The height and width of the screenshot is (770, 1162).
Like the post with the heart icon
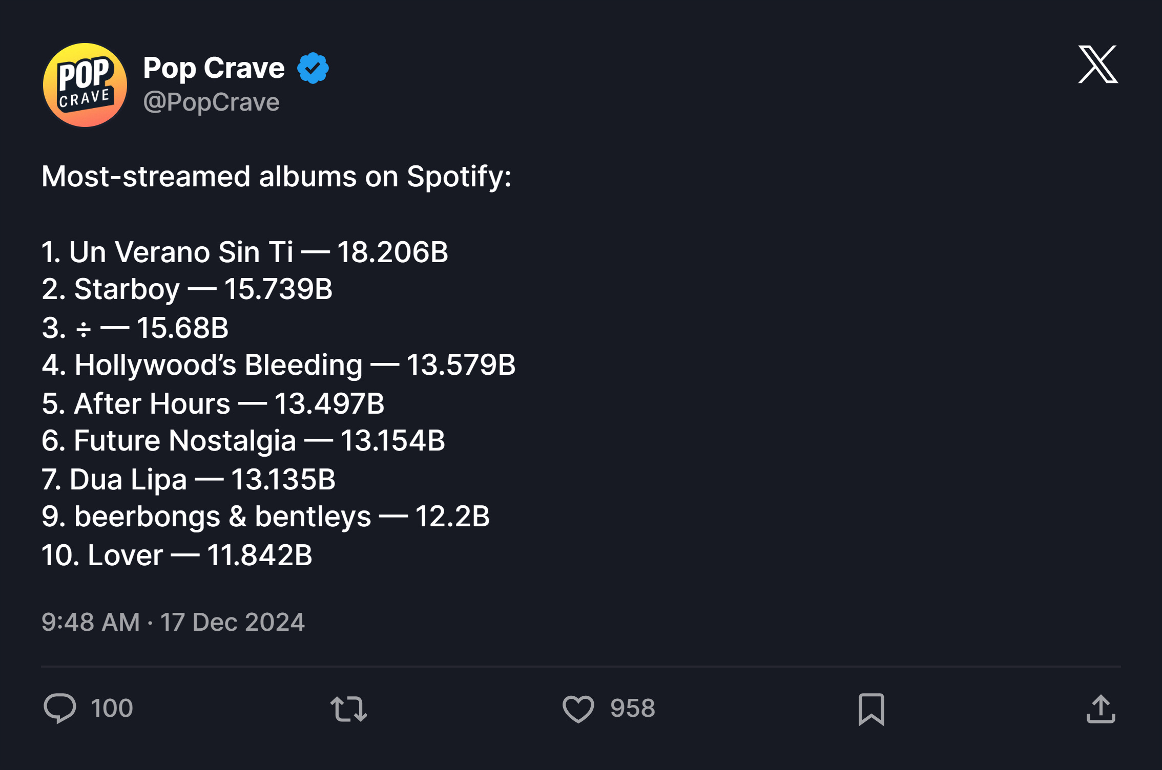[x=578, y=709]
